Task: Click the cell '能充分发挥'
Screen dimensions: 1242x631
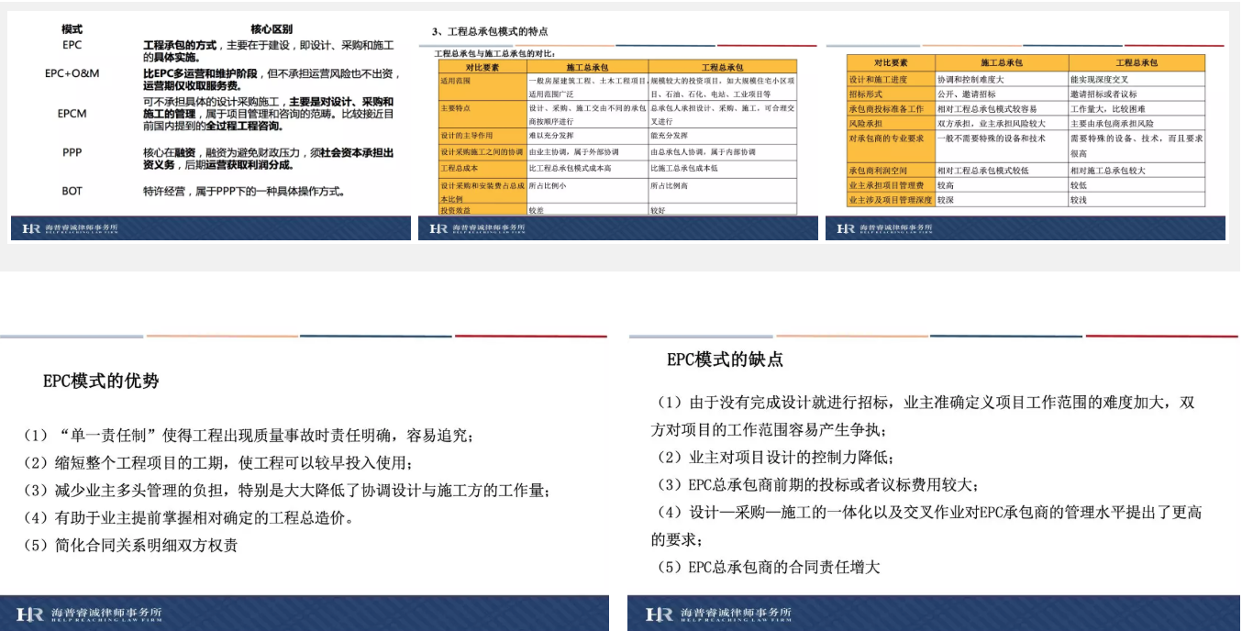Action: (x=669, y=136)
